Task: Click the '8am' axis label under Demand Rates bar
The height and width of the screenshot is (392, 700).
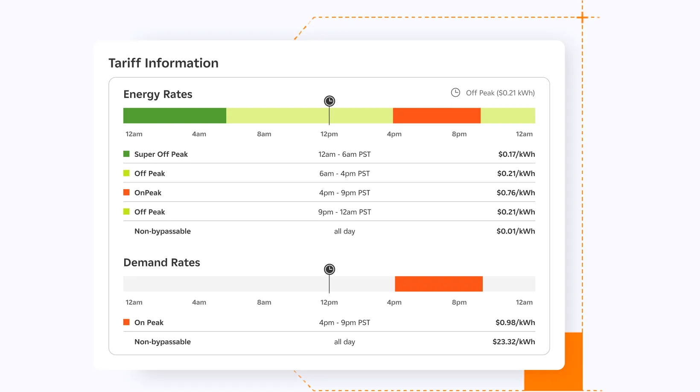Action: point(264,302)
